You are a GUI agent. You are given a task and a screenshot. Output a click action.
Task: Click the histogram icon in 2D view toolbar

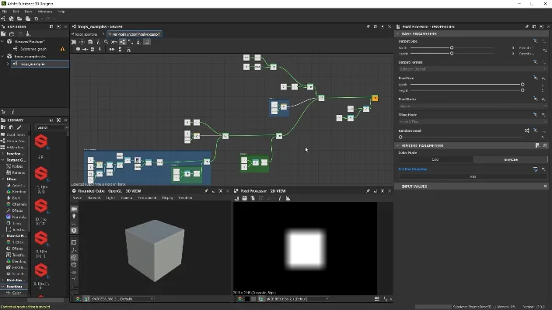point(288,198)
